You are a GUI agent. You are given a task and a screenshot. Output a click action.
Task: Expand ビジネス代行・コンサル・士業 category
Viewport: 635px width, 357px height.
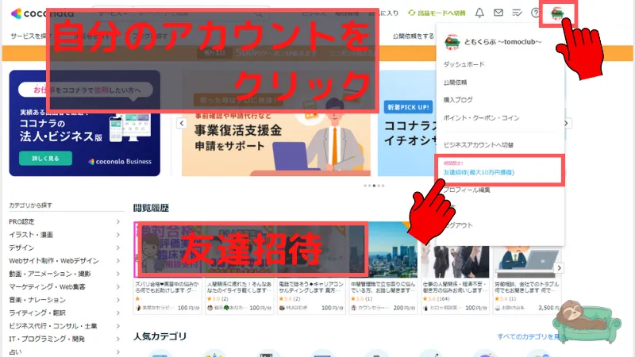(x=65, y=326)
